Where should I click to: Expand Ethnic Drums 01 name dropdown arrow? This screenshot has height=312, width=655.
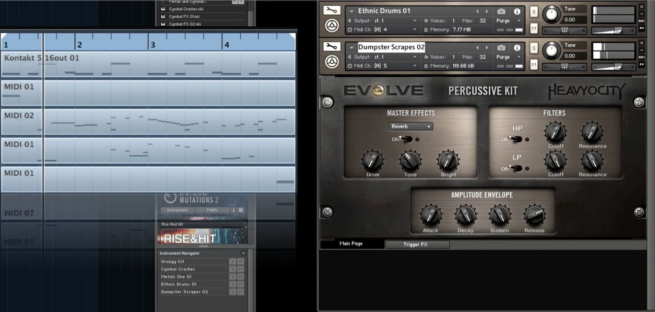[352, 11]
